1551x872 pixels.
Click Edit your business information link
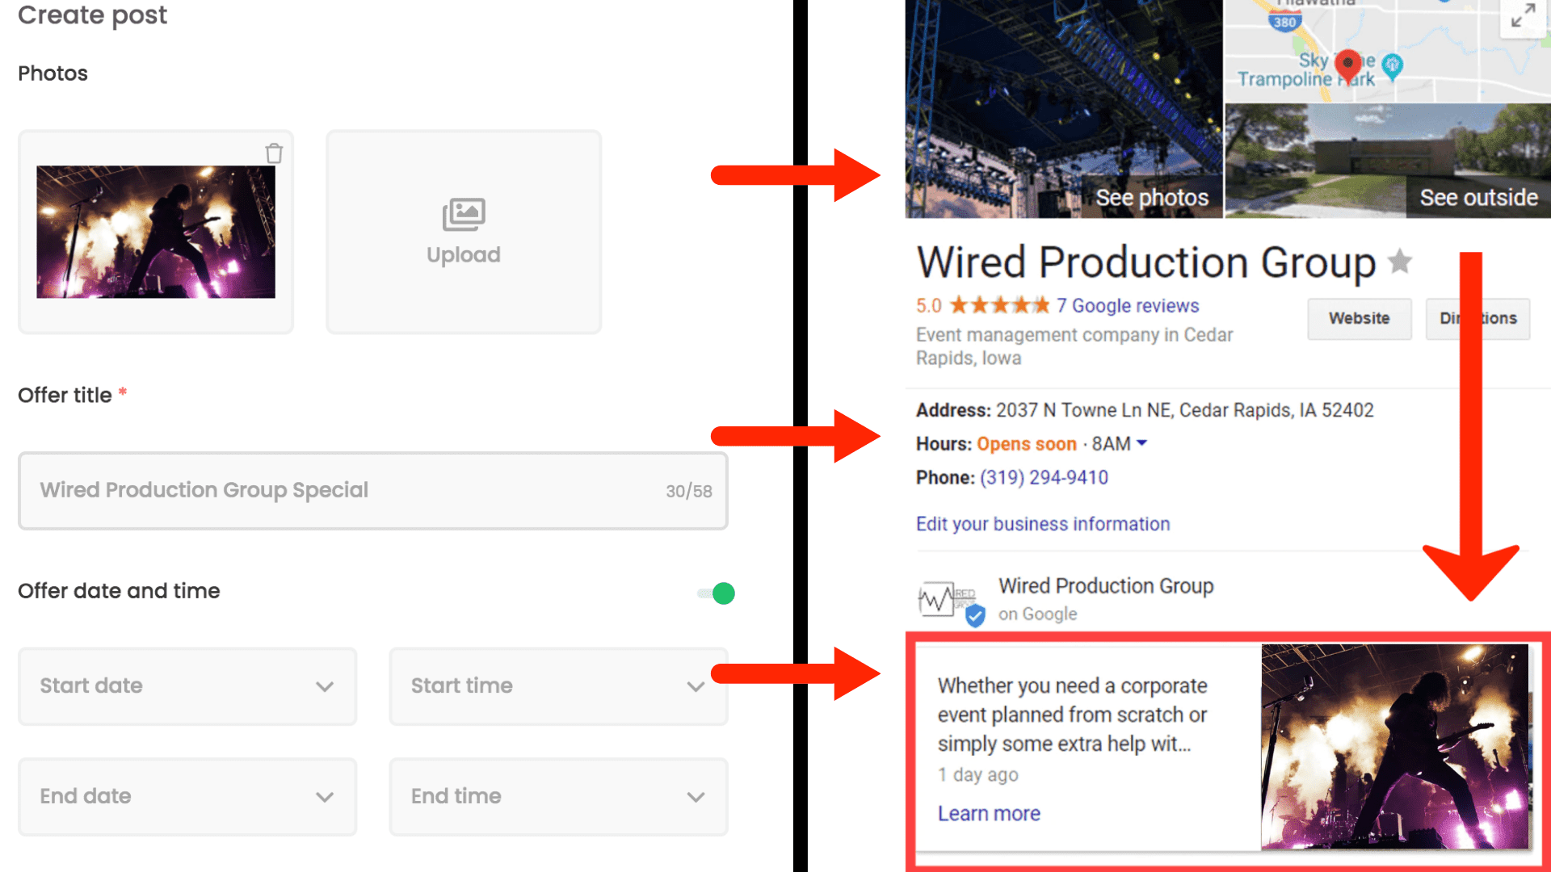[x=1042, y=524]
